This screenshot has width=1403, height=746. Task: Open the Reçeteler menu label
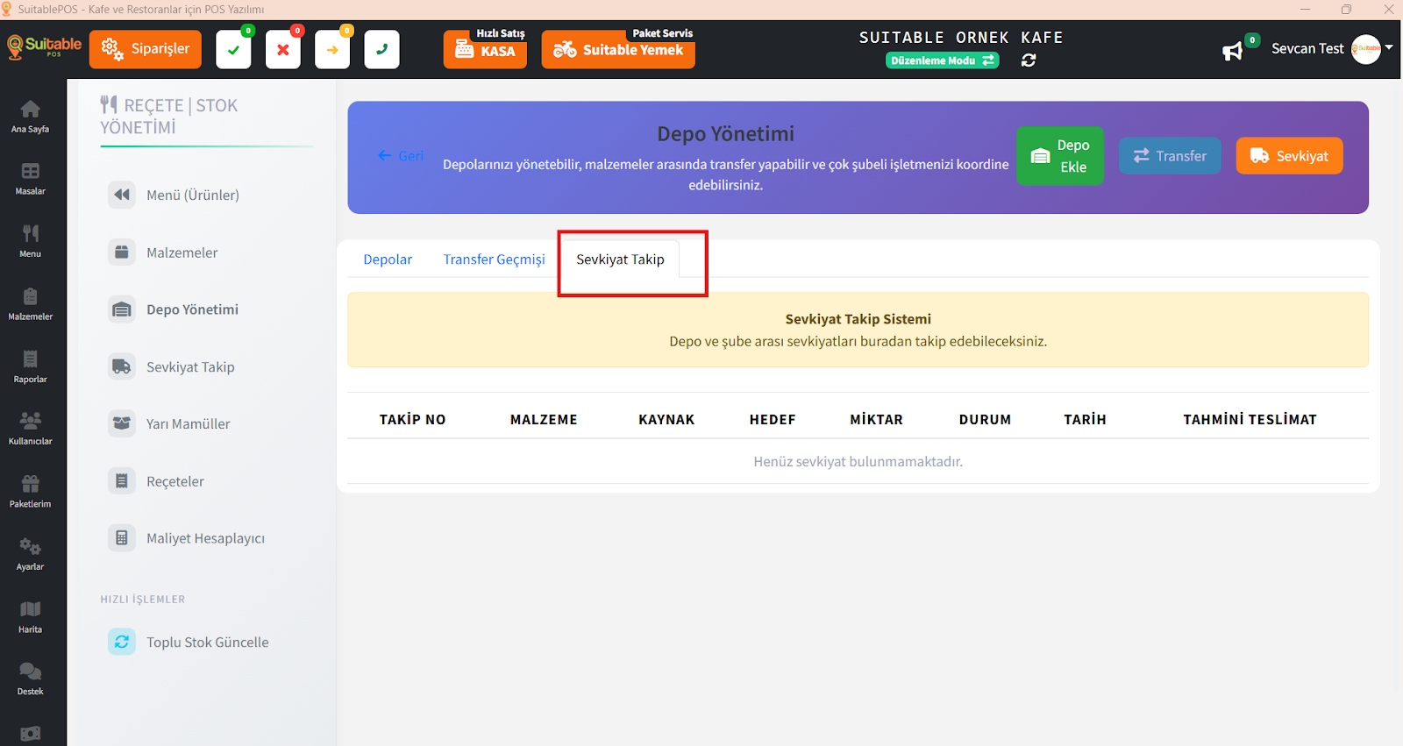tap(174, 481)
